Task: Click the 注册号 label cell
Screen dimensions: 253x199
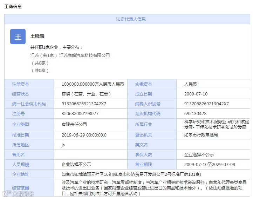Action: click(x=29, y=114)
